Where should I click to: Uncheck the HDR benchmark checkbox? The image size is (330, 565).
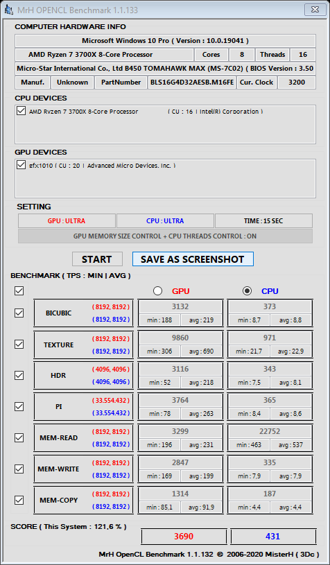click(x=19, y=375)
